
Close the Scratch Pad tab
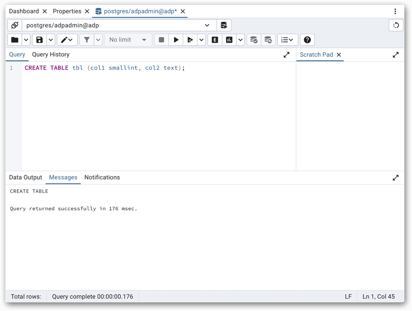pos(339,55)
